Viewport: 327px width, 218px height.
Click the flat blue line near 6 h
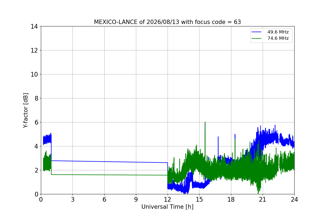[x=104, y=162]
